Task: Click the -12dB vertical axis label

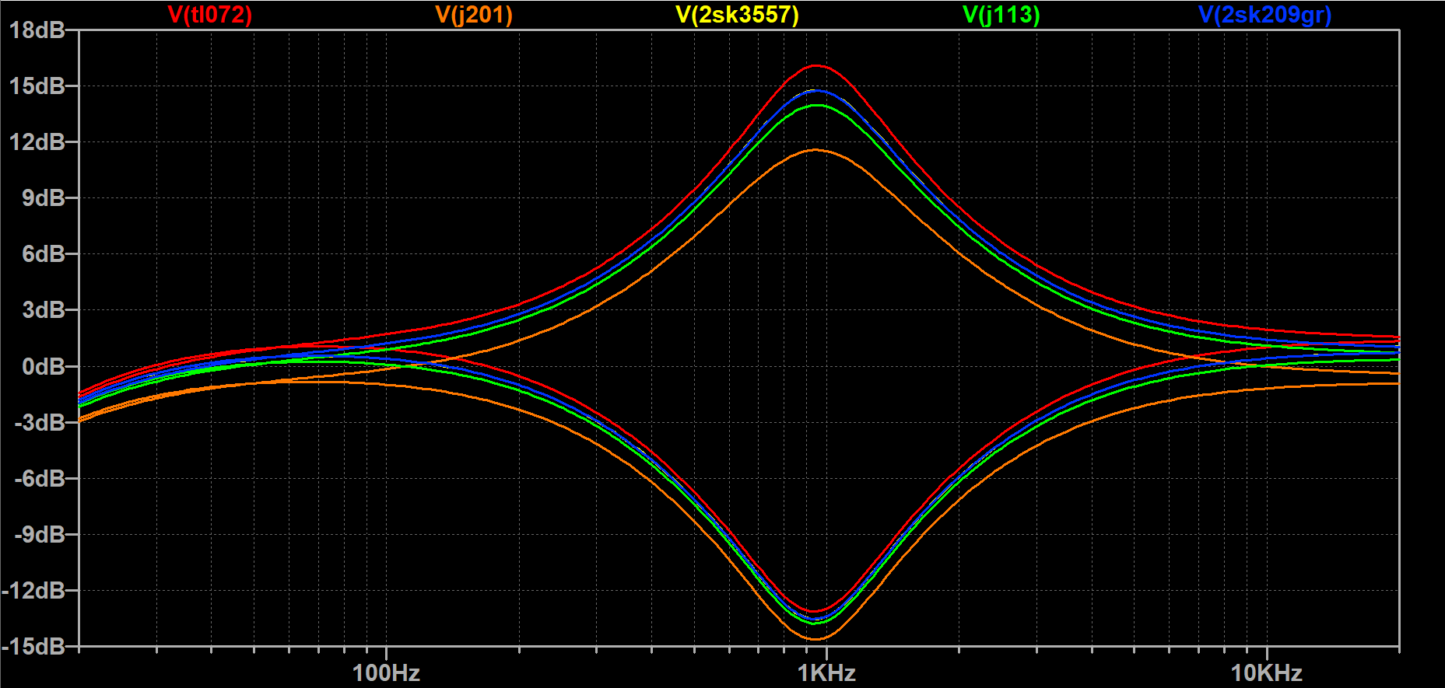Action: [33, 591]
